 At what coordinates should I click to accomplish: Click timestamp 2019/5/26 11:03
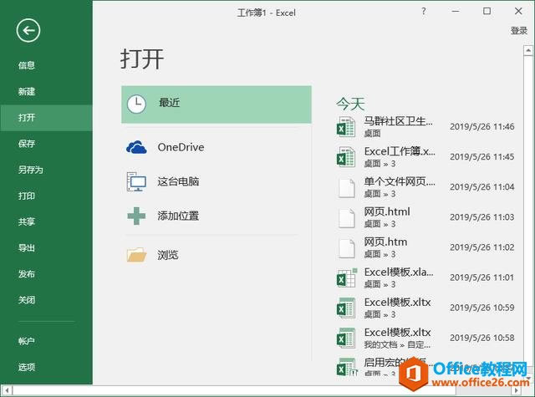coord(481,217)
